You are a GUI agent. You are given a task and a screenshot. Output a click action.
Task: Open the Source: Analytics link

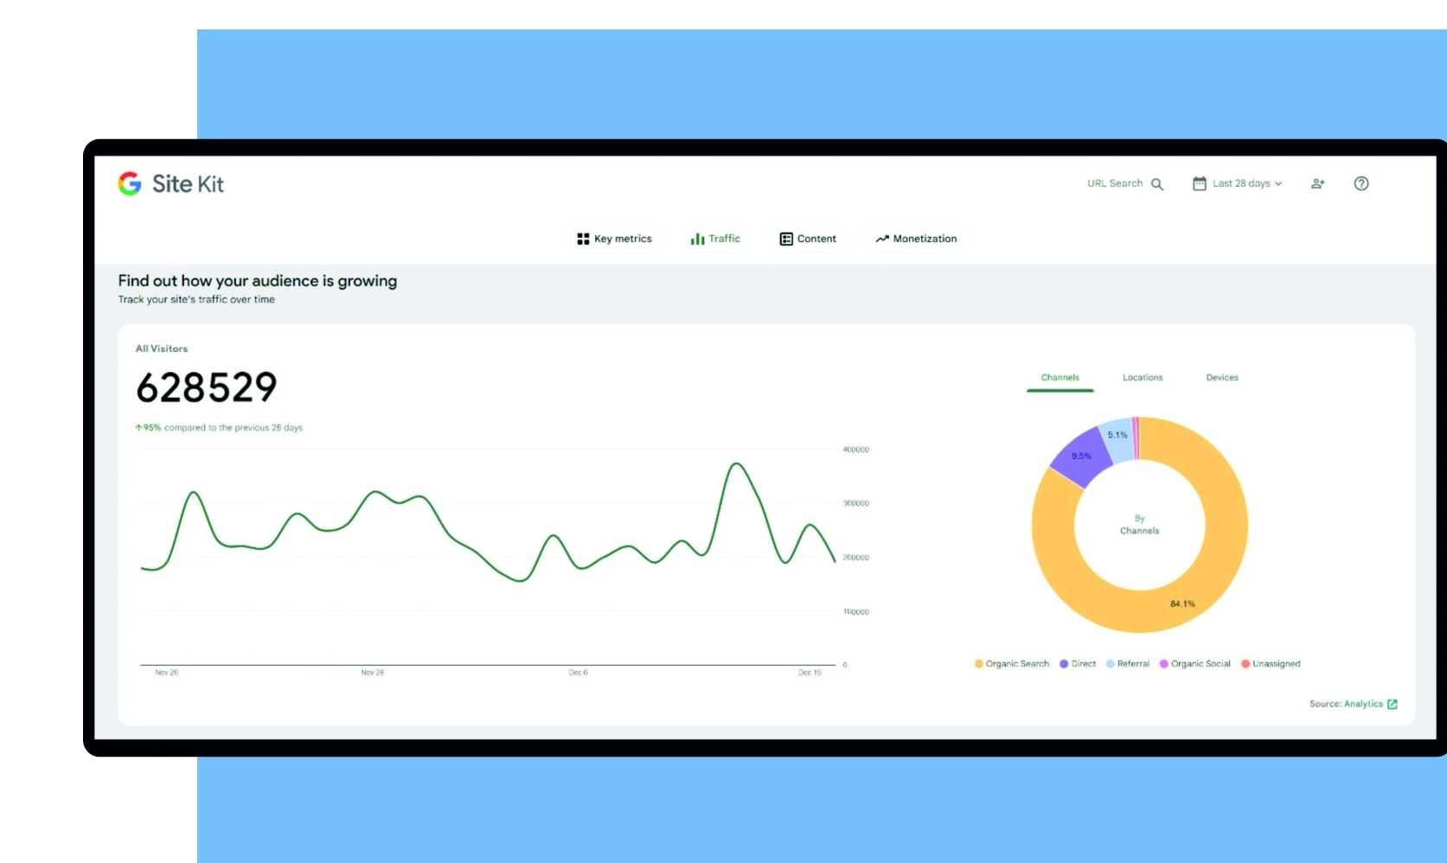[x=1353, y=704]
